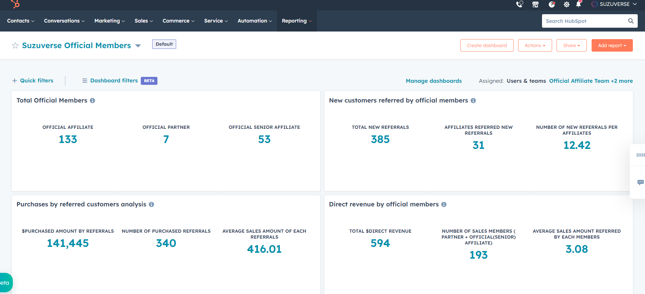The width and height of the screenshot is (645, 294).
Task: Open the chat bubble side widget
Action: pyautogui.click(x=640, y=182)
